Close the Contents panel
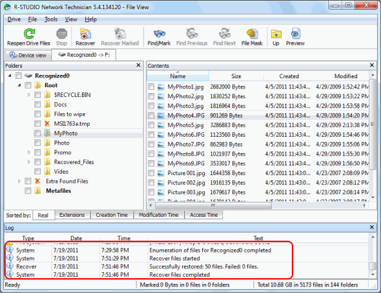The width and height of the screenshot is (381, 293). tap(372, 65)
